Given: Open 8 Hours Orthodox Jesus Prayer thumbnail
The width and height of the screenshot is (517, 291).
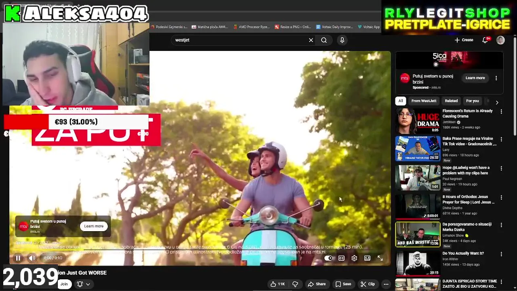Looking at the screenshot, I should click(418, 207).
